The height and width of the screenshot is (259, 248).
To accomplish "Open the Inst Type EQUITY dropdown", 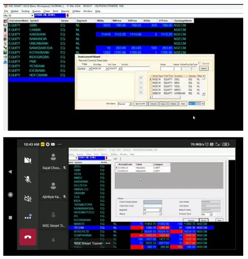I will (120, 69).
